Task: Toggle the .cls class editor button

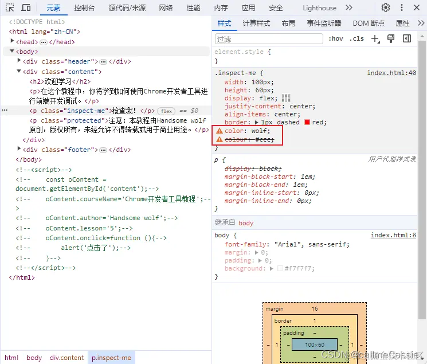Action: click(x=357, y=38)
